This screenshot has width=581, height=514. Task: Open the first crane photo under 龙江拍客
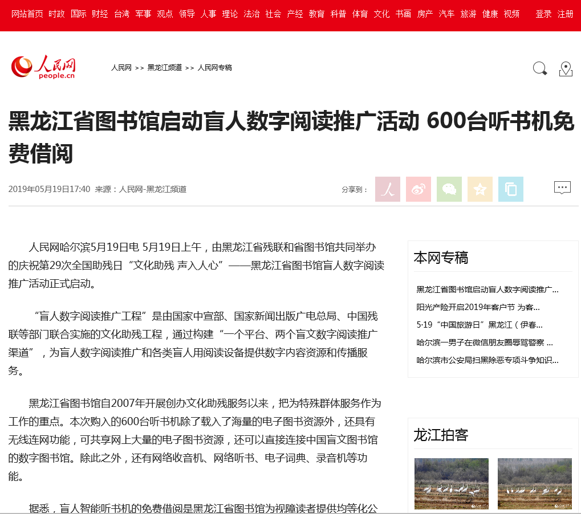coord(451,483)
